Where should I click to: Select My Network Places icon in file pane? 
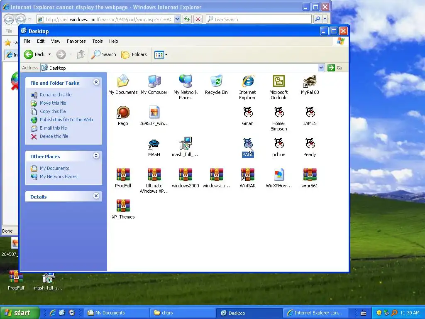tap(186, 81)
